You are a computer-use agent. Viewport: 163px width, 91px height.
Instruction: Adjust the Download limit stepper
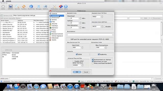(x=80, y=18)
